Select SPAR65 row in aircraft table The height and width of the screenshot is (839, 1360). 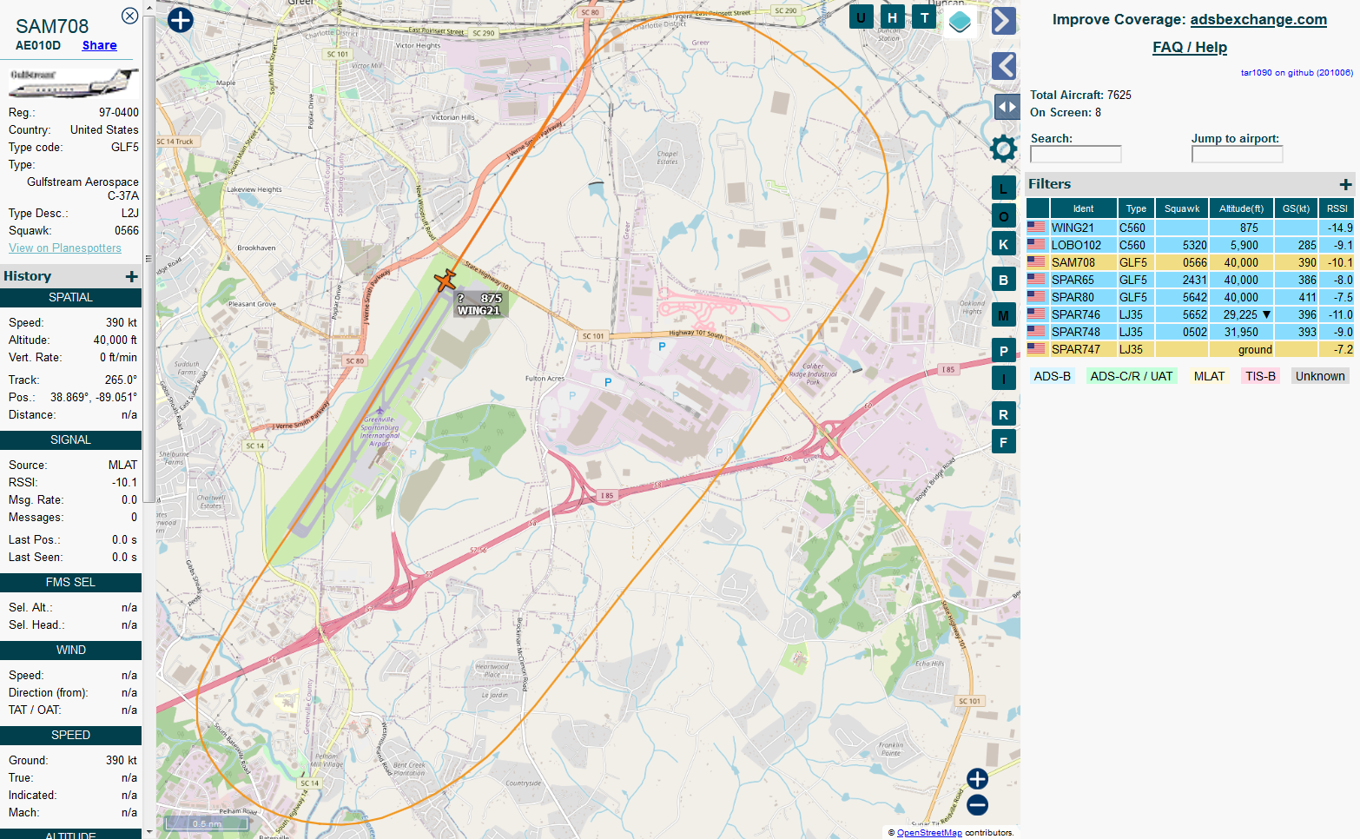[x=1190, y=280]
